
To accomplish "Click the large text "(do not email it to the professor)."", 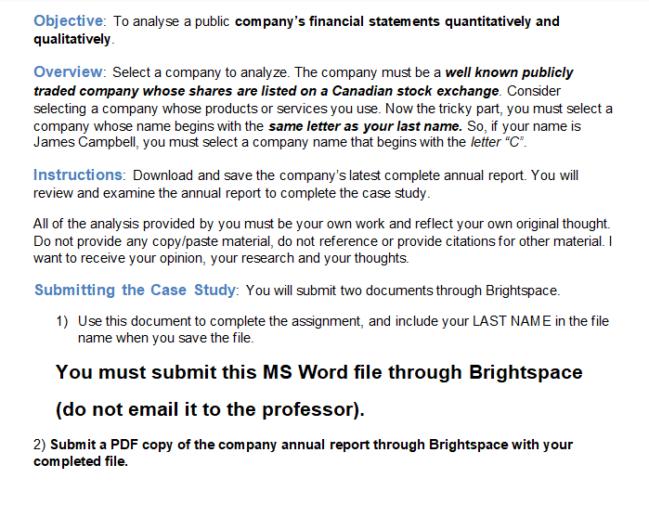I will coord(210,409).
